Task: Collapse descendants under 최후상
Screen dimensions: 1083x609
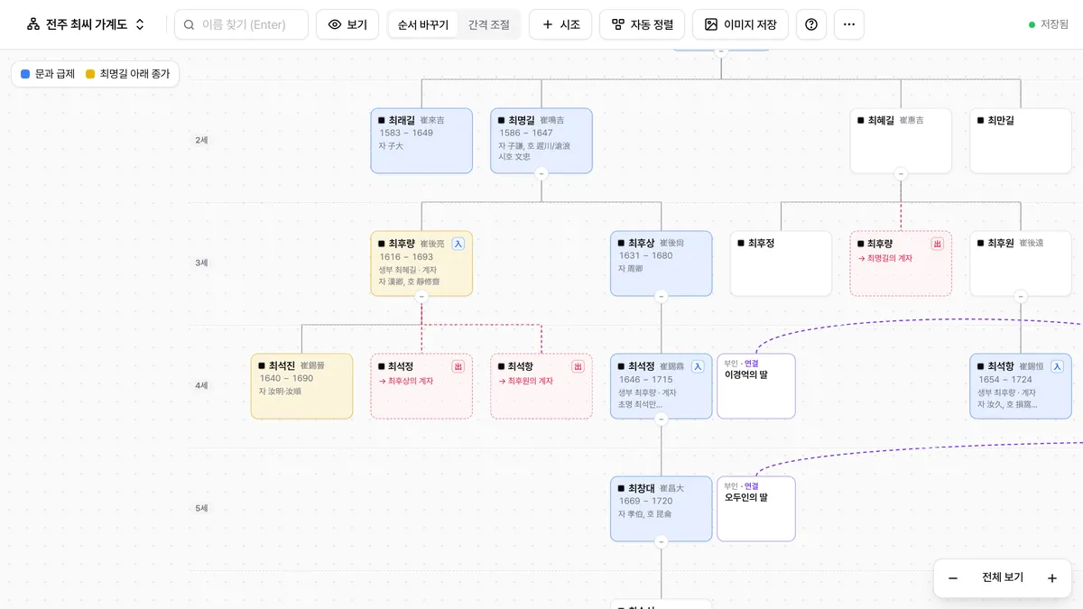Action: [662, 296]
